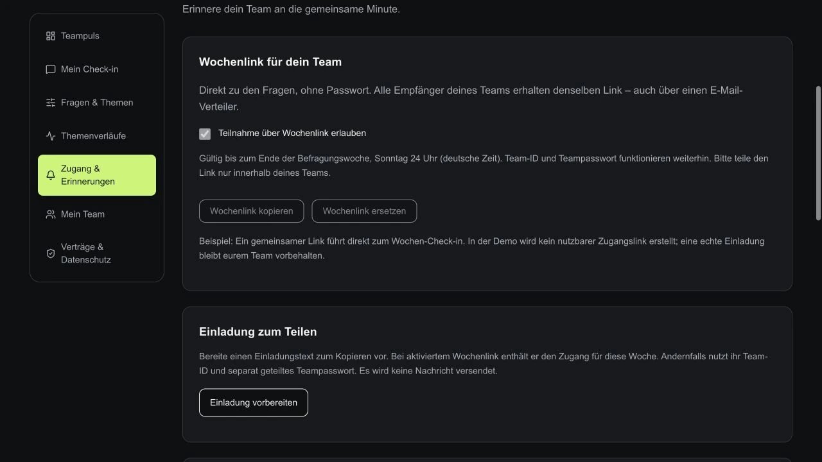This screenshot has height=462, width=822.
Task: Click the note starting Gültig bis zum Ende
Action: click(484, 166)
